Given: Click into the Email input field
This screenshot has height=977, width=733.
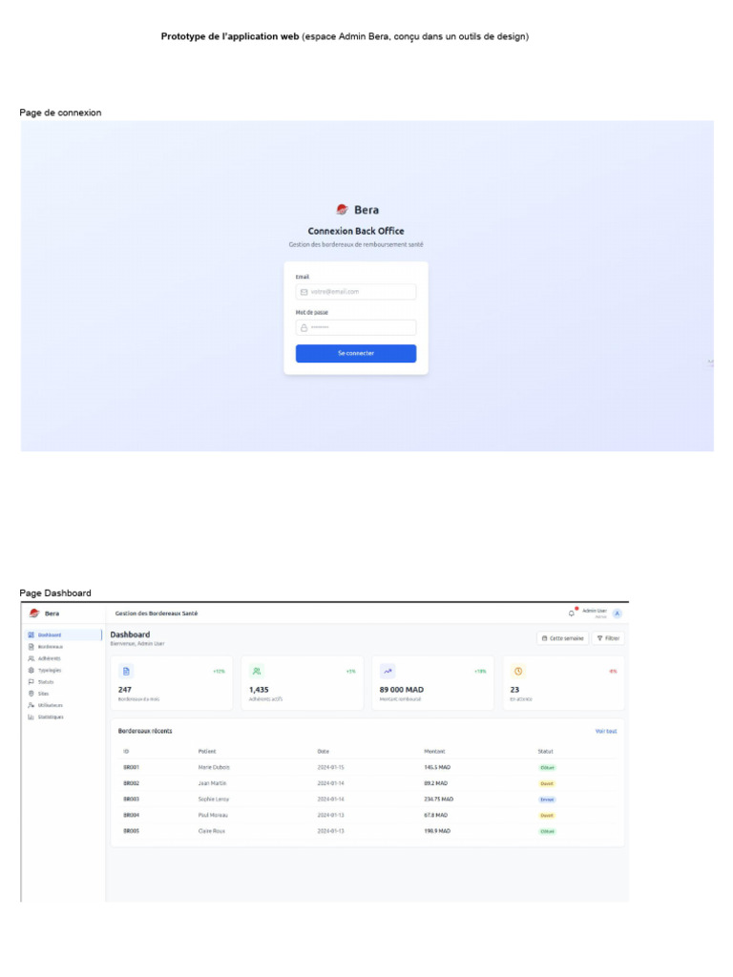Looking at the screenshot, I should (x=356, y=292).
